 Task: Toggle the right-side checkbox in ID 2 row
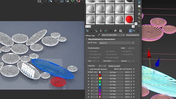pos(134,78)
